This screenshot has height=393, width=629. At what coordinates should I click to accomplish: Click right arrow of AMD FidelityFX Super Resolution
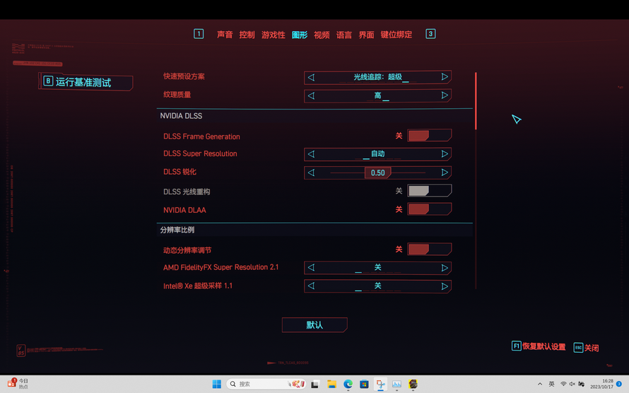[x=445, y=267]
